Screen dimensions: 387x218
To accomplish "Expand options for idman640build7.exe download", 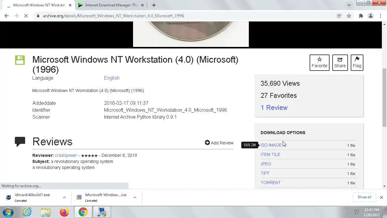I will 64,197.
